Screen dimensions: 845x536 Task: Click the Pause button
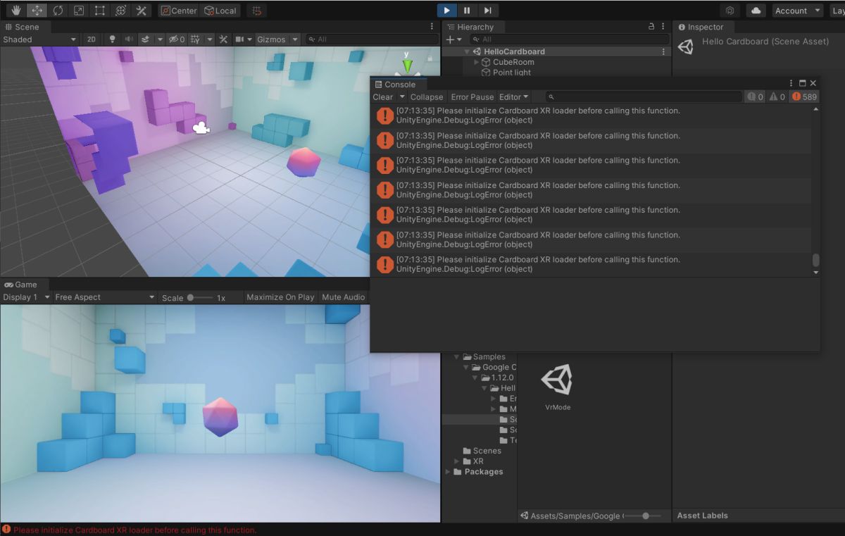(467, 11)
